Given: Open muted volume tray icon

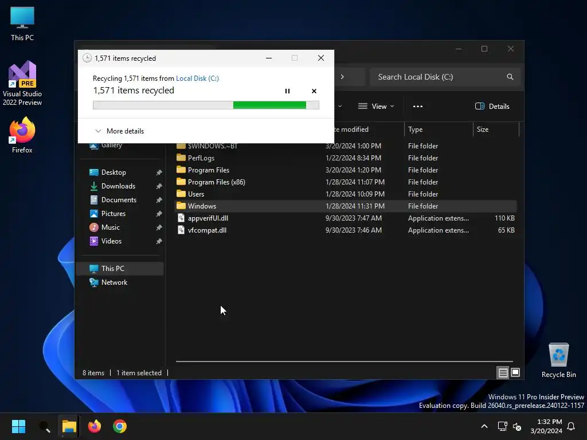Looking at the screenshot, I should pos(517,426).
